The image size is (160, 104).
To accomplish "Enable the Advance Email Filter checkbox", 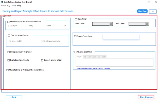I will click(x=75, y=52).
